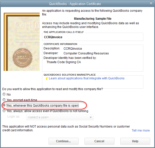Open the "Login as" user dropdown
155x148 pixels.
pos(60,117)
